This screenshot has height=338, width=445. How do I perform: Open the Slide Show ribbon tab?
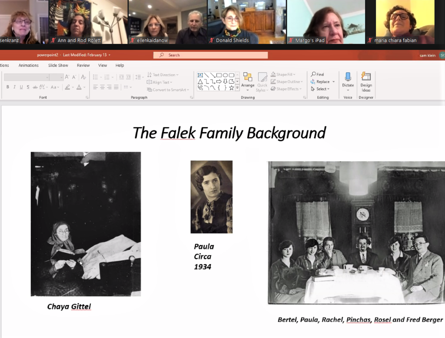pos(58,65)
